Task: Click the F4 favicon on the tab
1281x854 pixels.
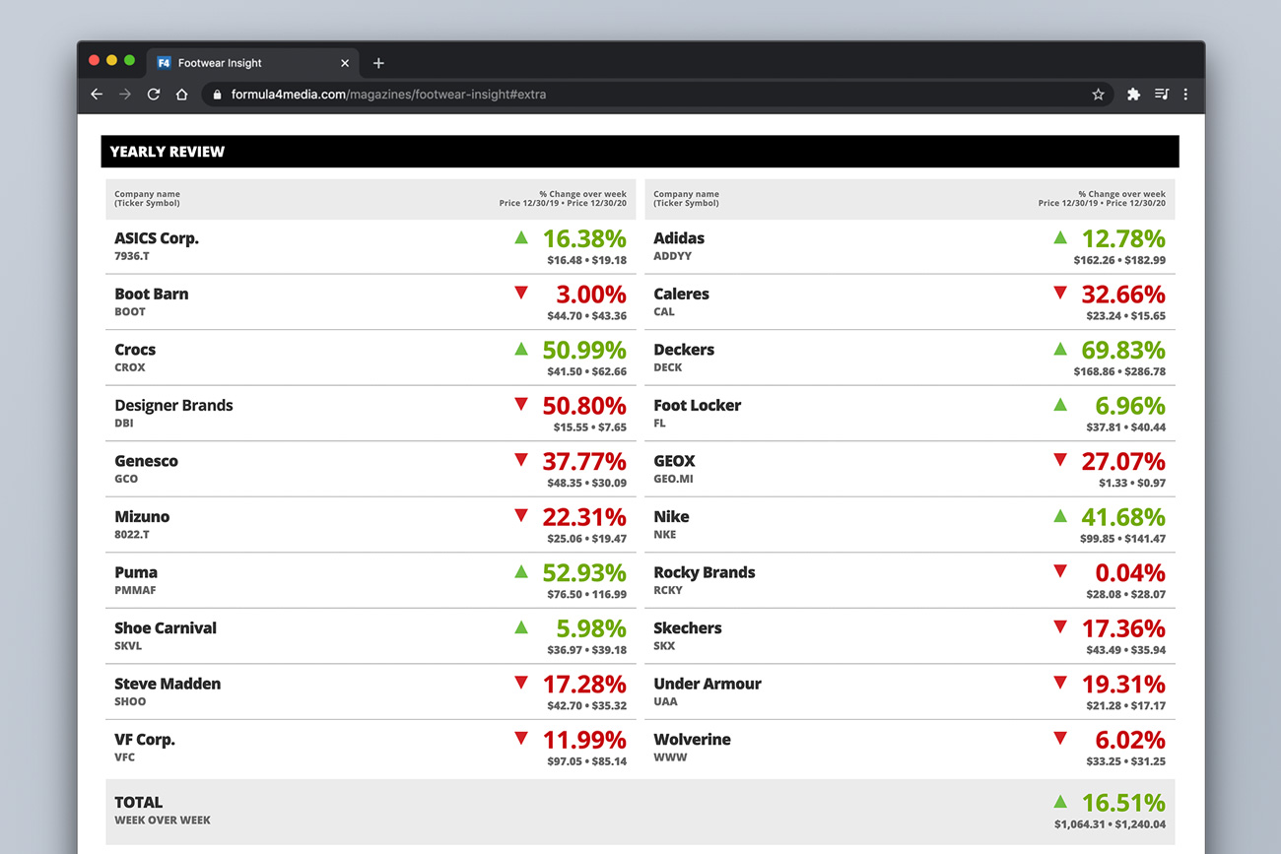Action: pos(165,63)
